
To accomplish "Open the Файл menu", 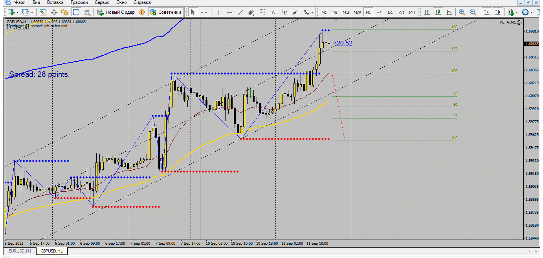I will (x=20, y=2).
